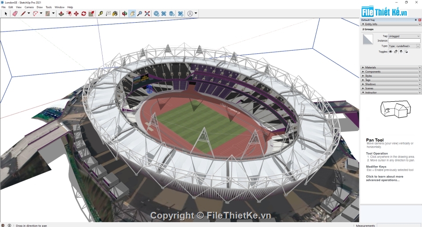422x227 pixels.
Task: Activate the Rotate tool
Action: 84,13
